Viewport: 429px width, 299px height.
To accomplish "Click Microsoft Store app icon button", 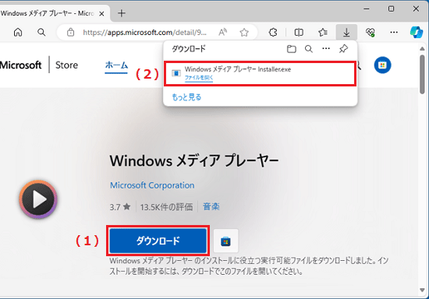I will coord(225,241).
